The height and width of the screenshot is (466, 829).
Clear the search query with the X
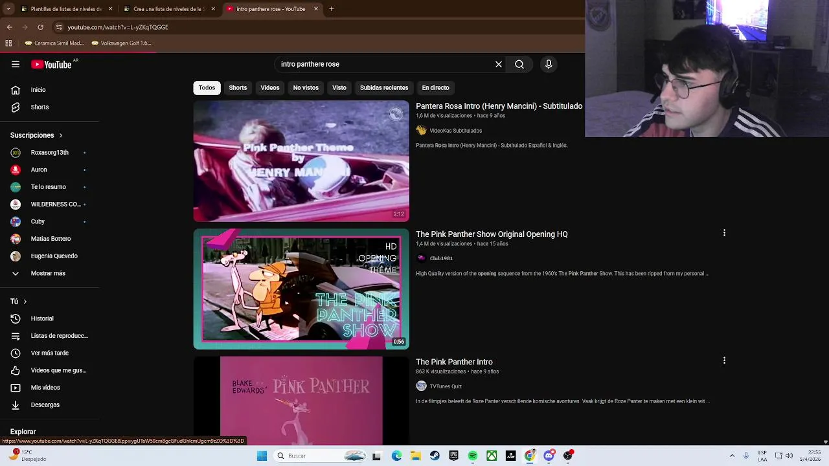click(499, 64)
